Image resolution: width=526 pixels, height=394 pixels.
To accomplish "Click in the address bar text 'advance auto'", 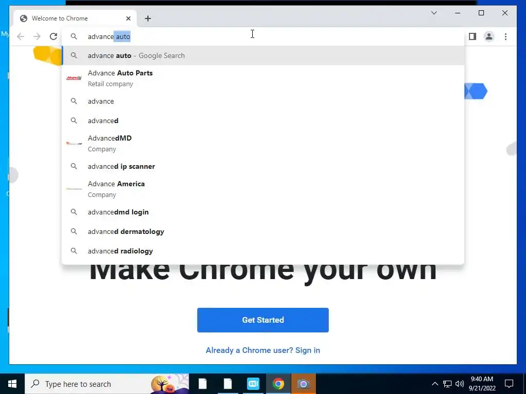I will pyautogui.click(x=109, y=36).
